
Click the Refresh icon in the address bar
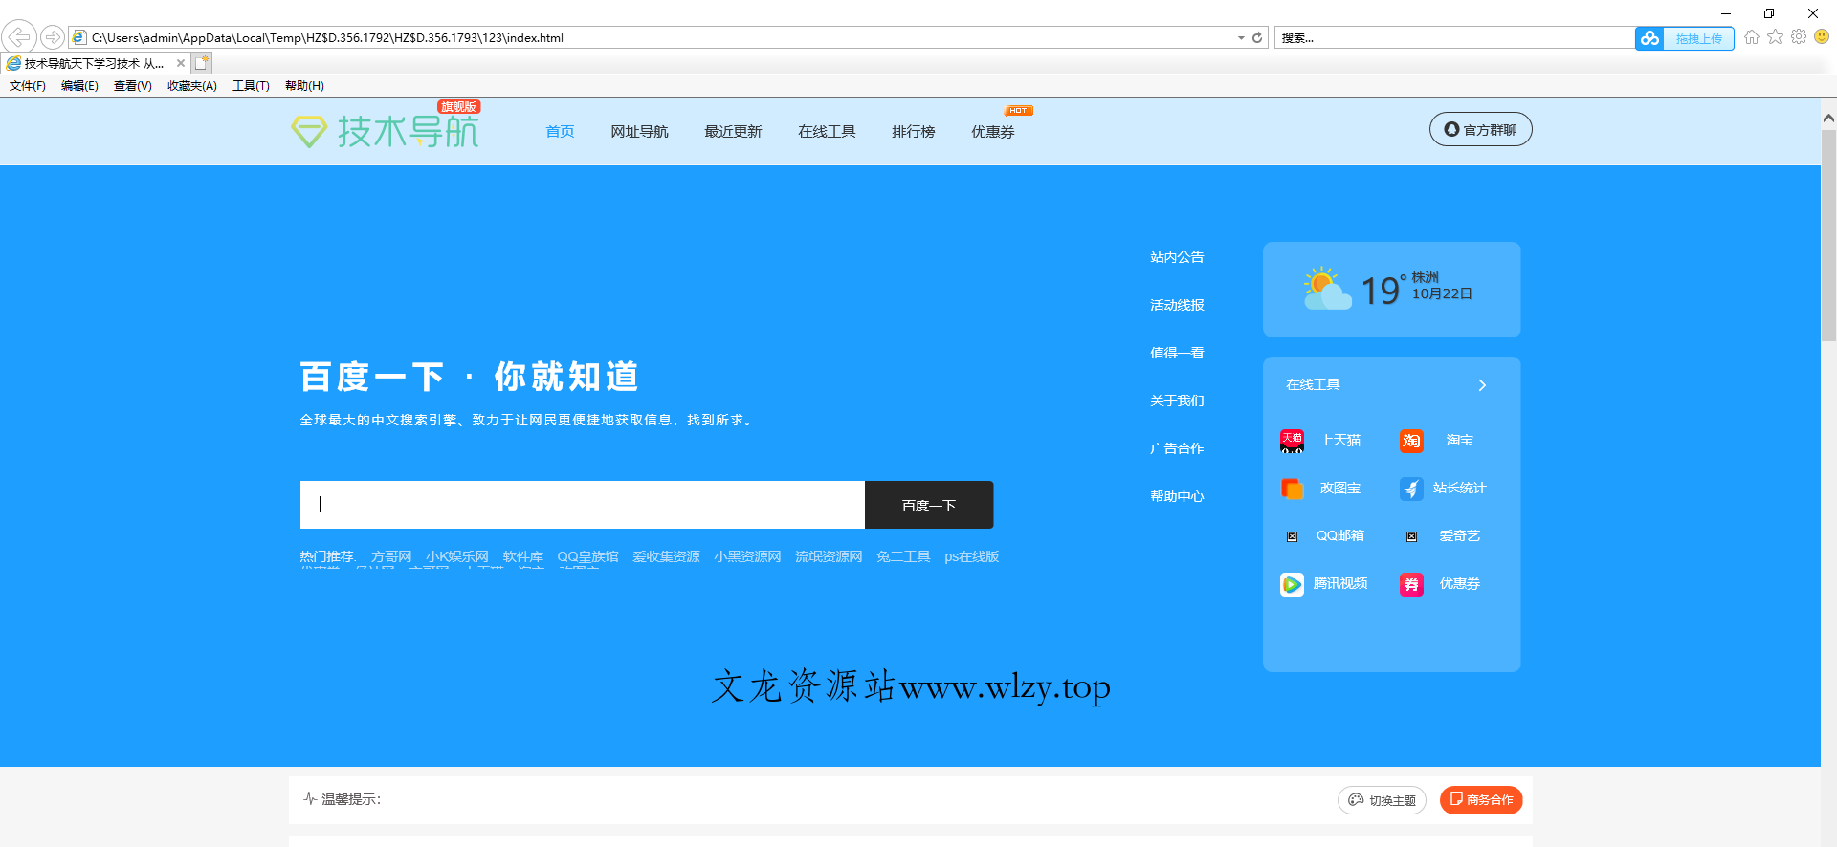click(1257, 38)
